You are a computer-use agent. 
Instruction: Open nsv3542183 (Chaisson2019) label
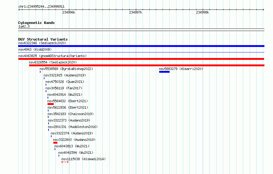71,114
